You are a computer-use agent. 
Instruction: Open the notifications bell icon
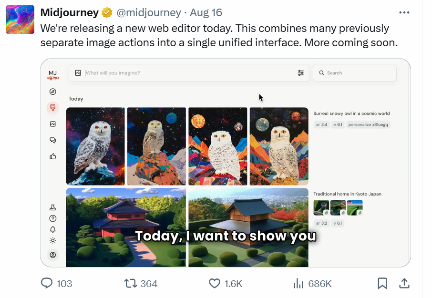pos(53,229)
